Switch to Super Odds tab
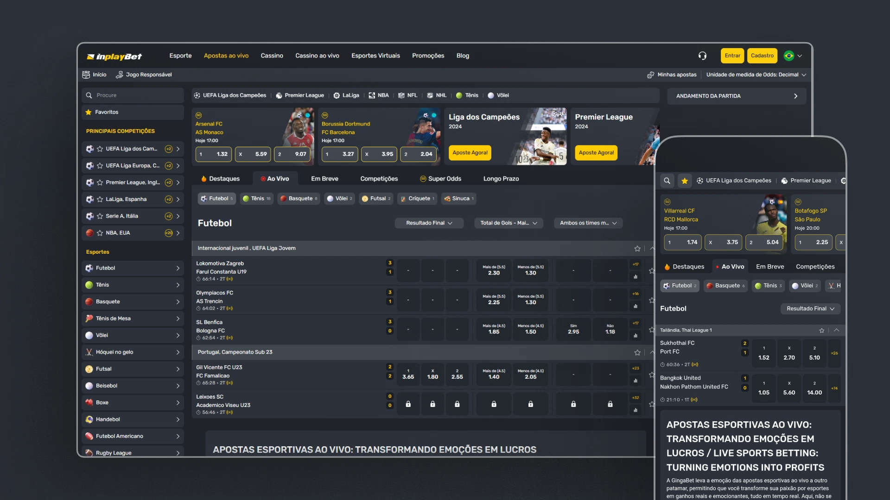Viewport: 890px width, 500px height. [x=440, y=179]
